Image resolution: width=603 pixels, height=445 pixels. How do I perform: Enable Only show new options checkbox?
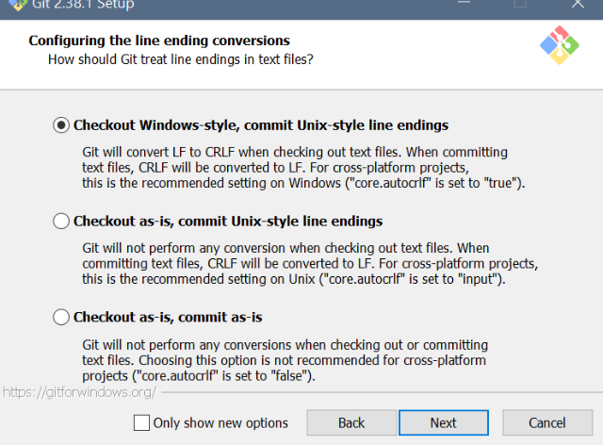coord(141,422)
